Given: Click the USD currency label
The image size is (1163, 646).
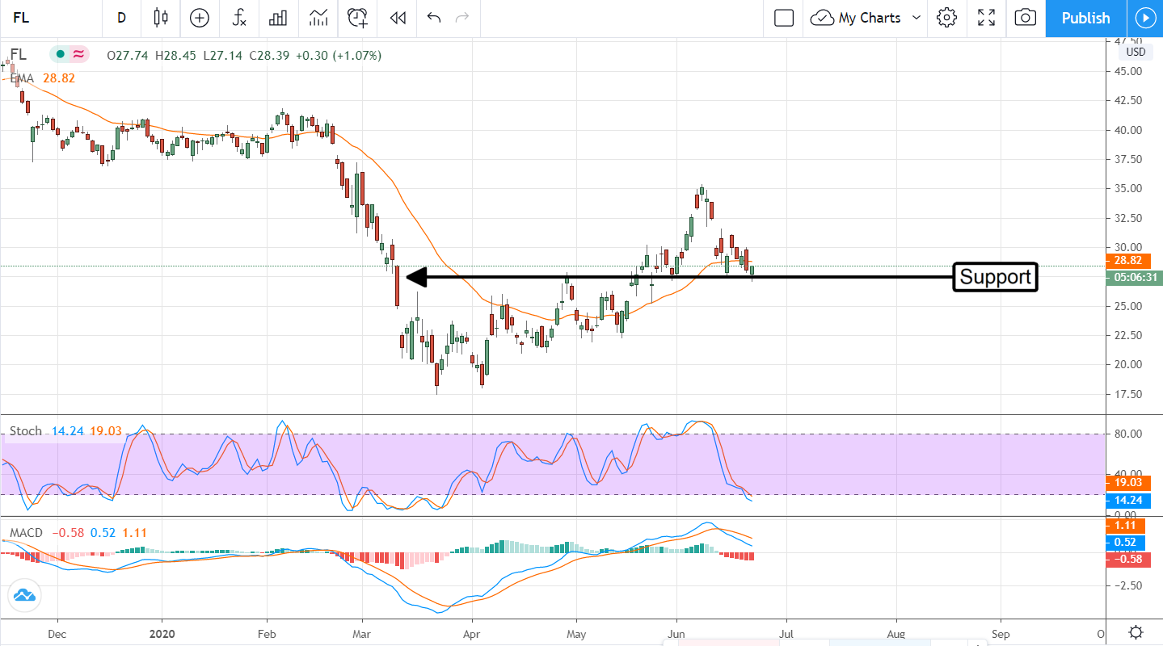Looking at the screenshot, I should [x=1136, y=52].
